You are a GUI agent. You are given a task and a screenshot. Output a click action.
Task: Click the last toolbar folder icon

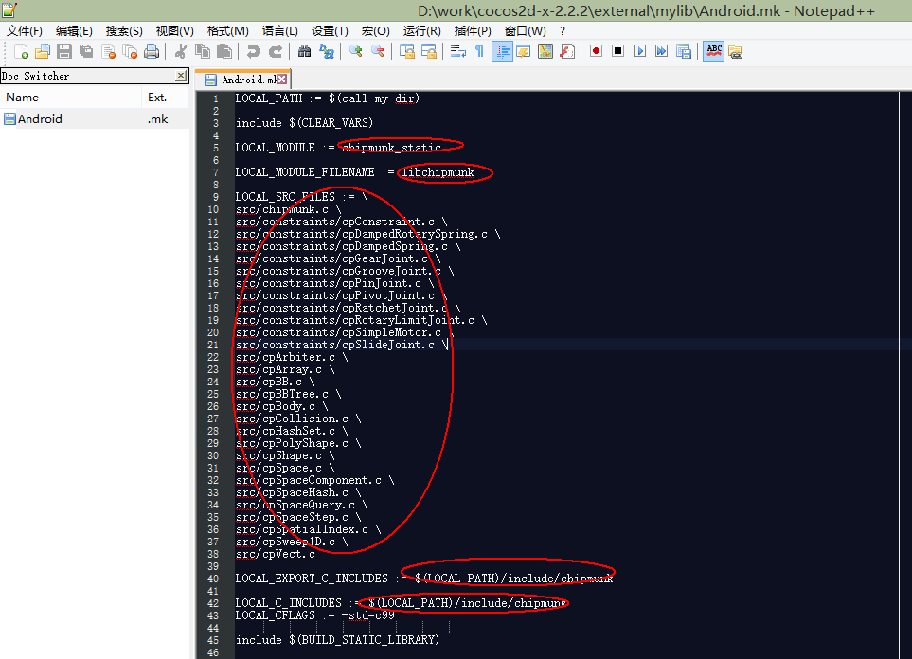735,52
